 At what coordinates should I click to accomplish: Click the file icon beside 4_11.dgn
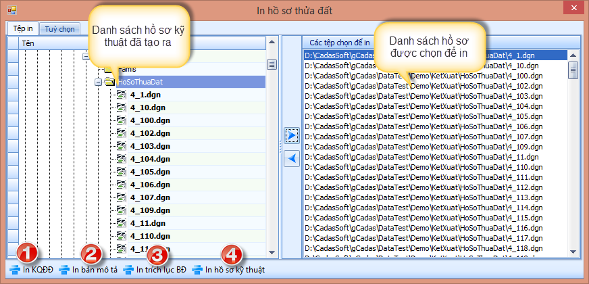point(122,223)
